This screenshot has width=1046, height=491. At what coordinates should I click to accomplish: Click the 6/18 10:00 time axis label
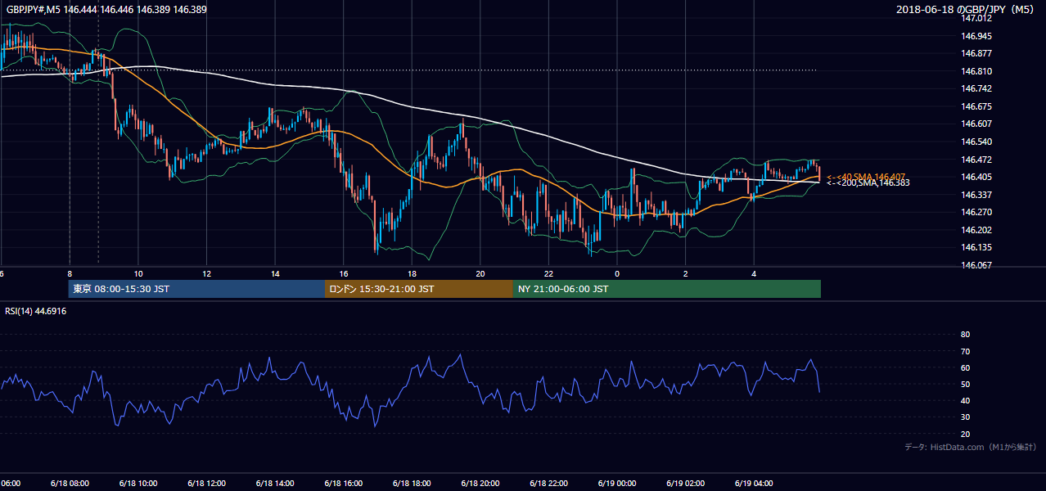[138, 483]
